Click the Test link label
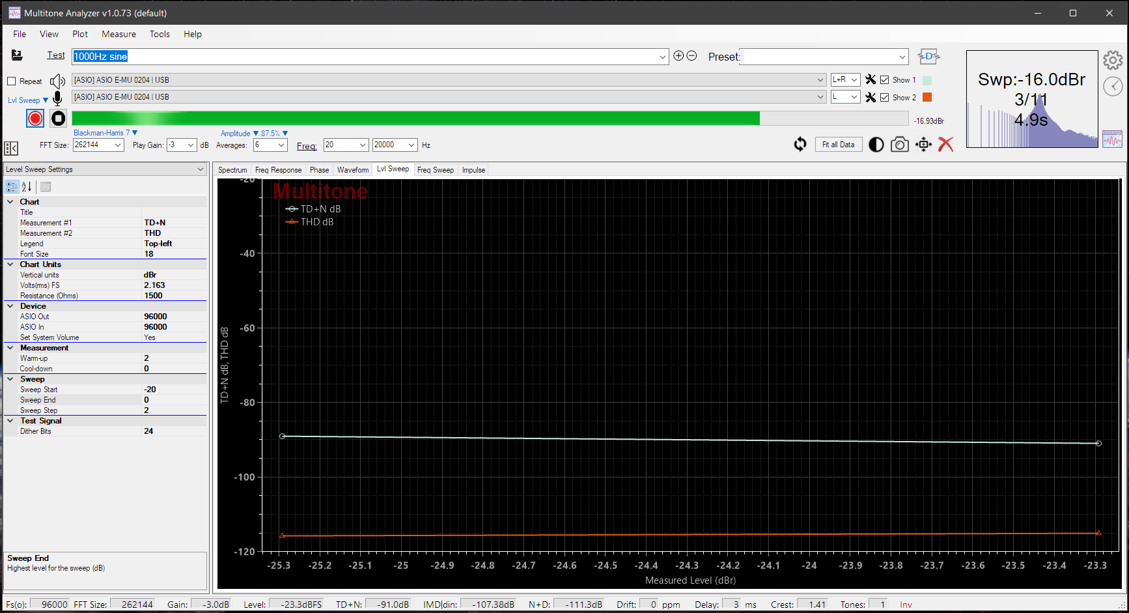The width and height of the screenshot is (1129, 613). (56, 55)
